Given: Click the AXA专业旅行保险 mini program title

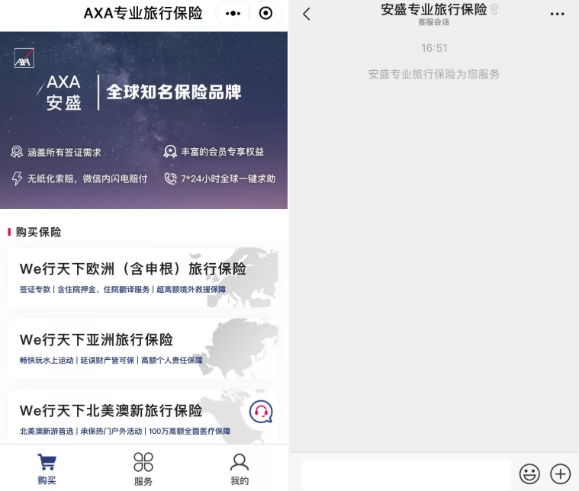Looking at the screenshot, I should click(143, 13).
